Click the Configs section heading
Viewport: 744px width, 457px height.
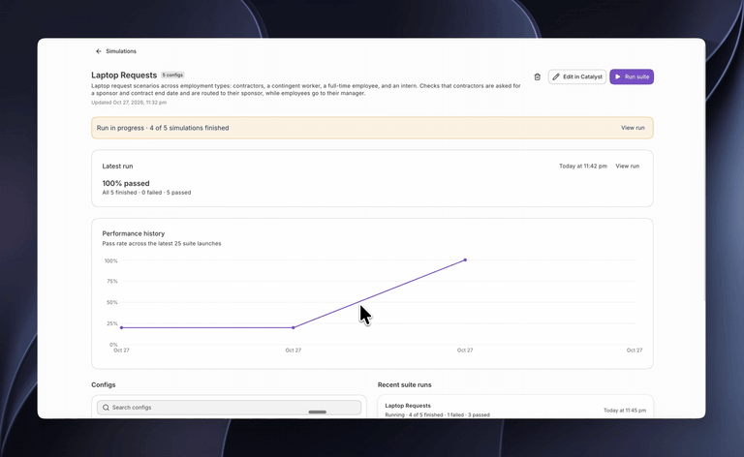104,385
